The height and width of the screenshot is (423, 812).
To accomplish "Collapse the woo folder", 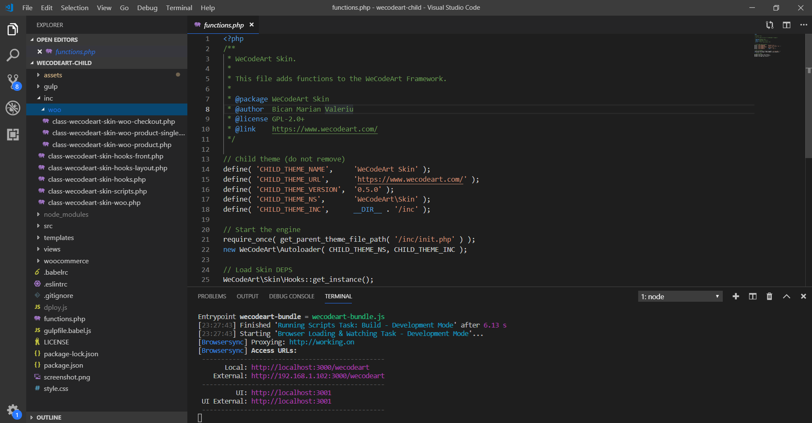I will (x=107, y=109).
